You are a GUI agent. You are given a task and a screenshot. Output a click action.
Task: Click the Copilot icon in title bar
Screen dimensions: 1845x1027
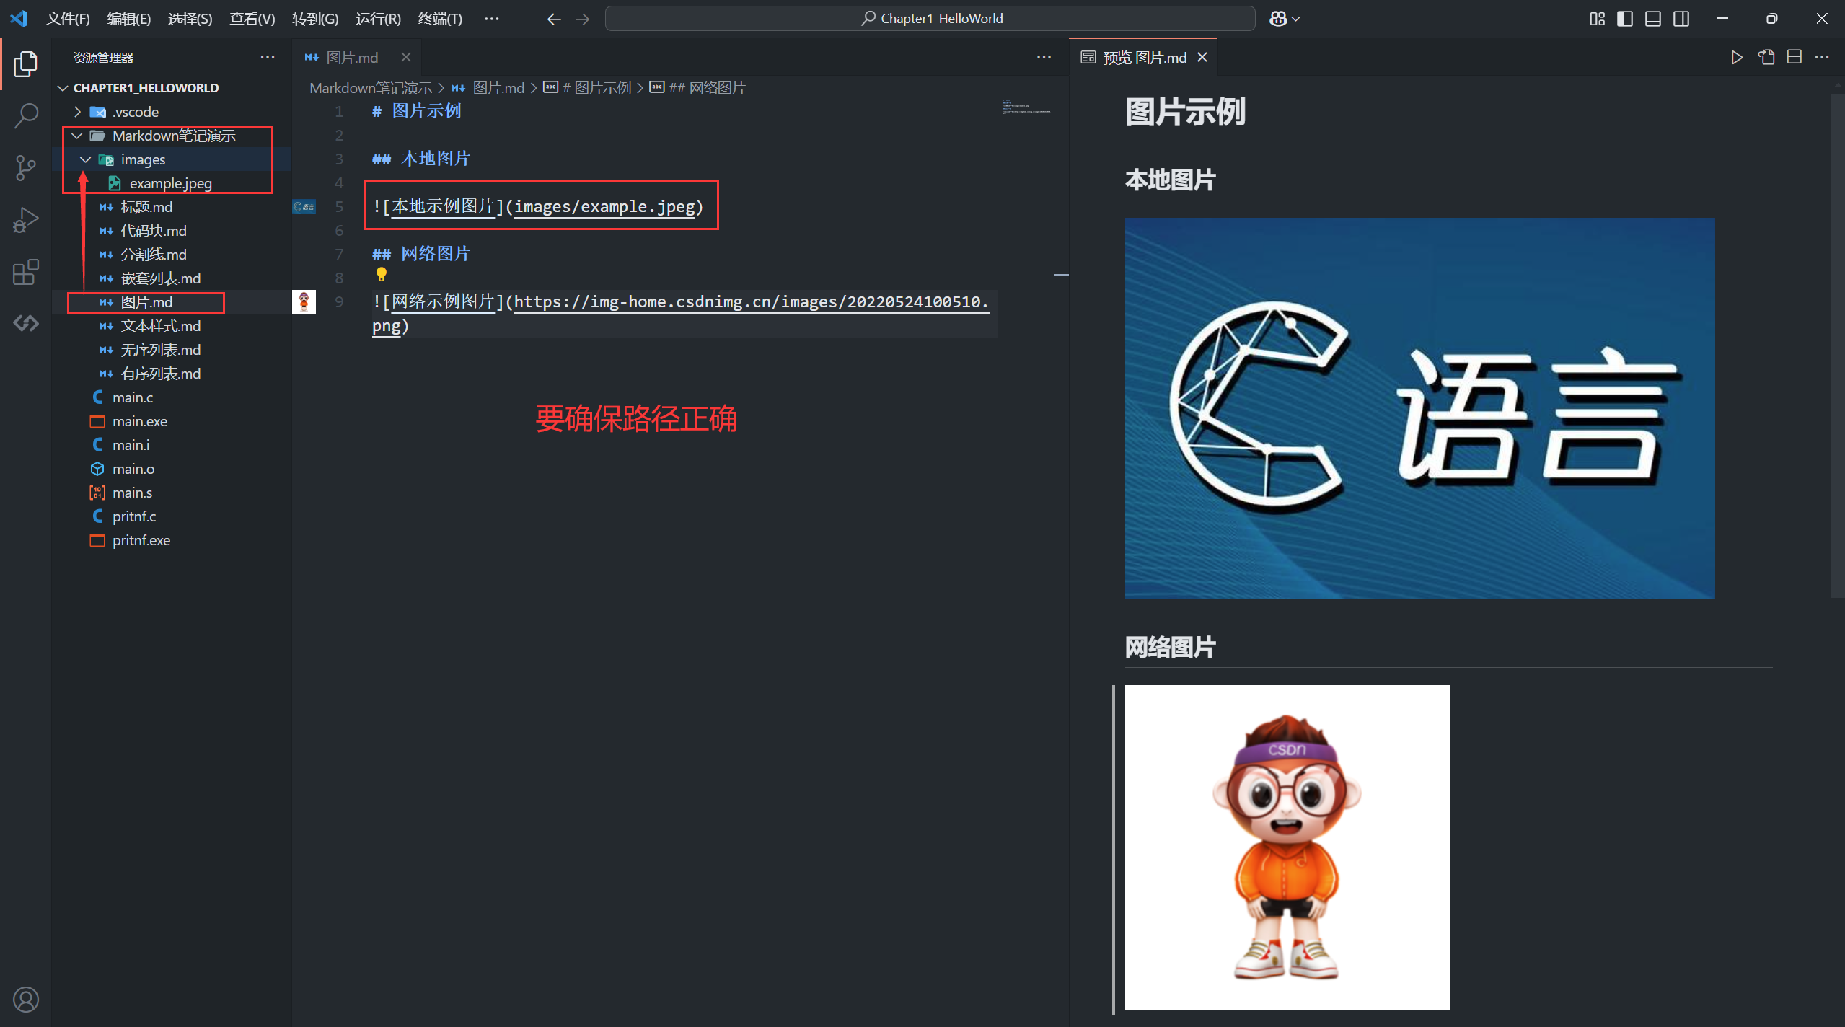point(1278,19)
